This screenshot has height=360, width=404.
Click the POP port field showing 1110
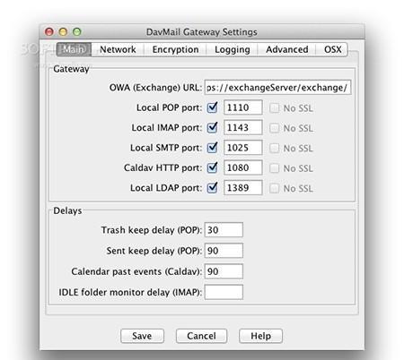point(243,107)
